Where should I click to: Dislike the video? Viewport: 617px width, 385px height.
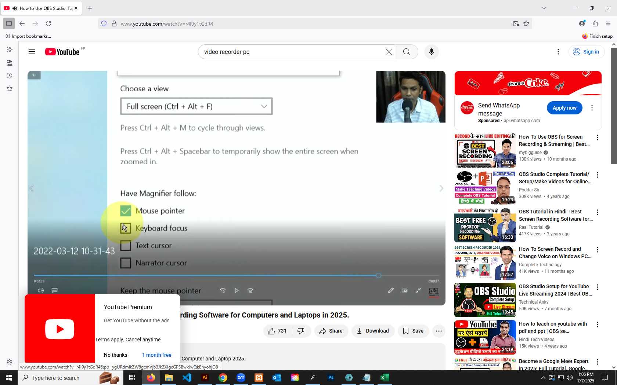tap(301, 331)
